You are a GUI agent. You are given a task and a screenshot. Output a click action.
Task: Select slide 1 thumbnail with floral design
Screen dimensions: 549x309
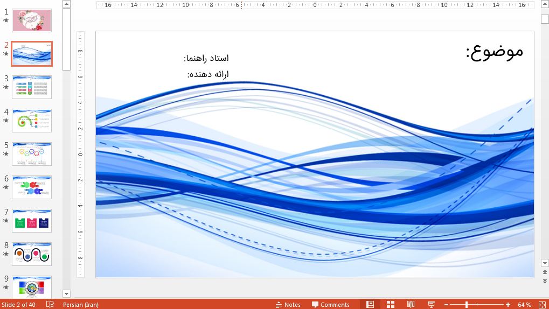coord(32,20)
